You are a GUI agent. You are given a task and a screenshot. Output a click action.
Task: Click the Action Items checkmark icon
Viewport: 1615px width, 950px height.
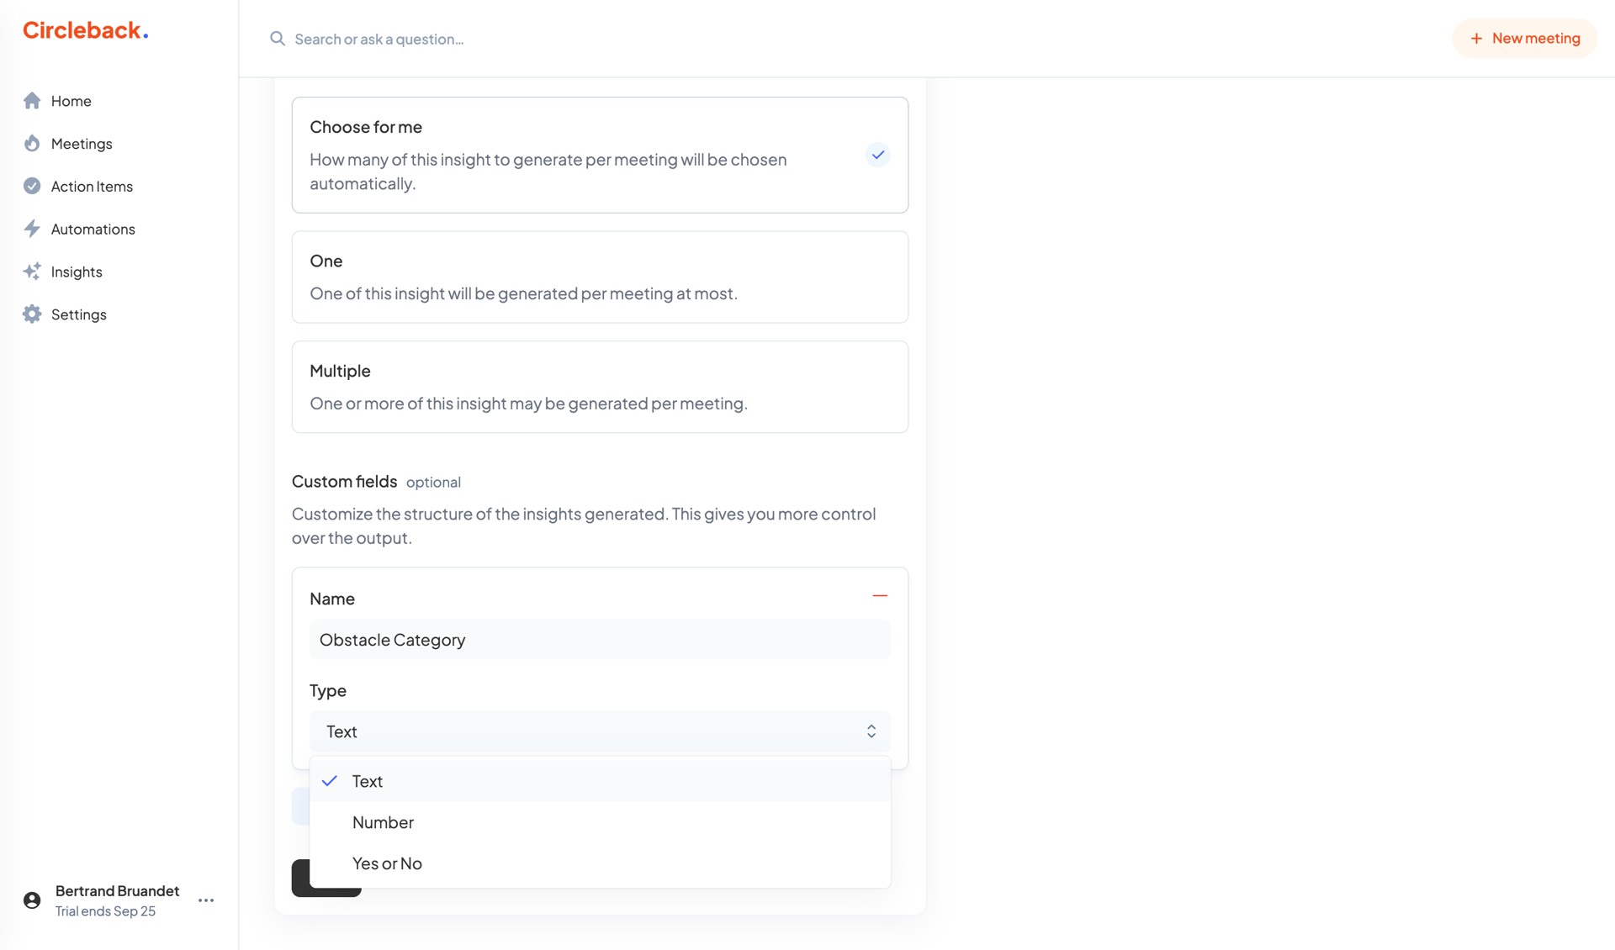pyautogui.click(x=32, y=186)
